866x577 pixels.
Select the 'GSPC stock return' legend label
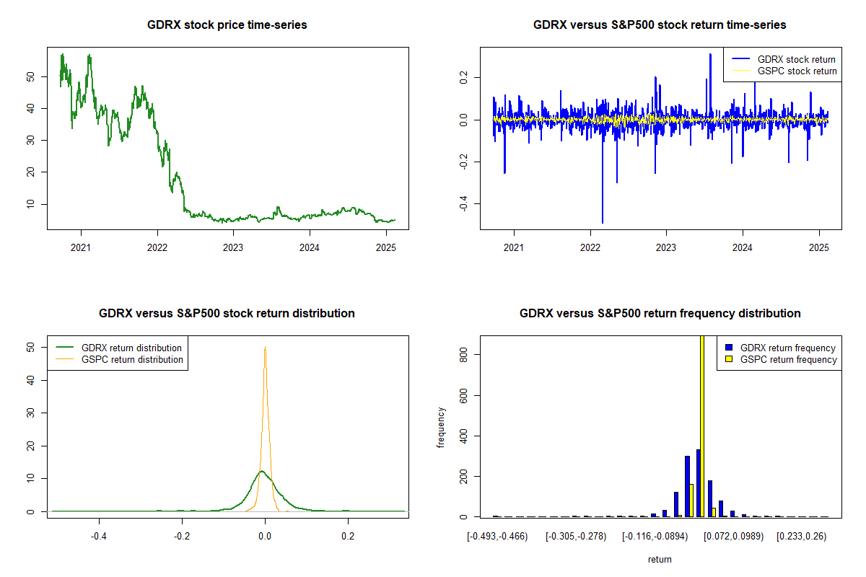(x=797, y=71)
